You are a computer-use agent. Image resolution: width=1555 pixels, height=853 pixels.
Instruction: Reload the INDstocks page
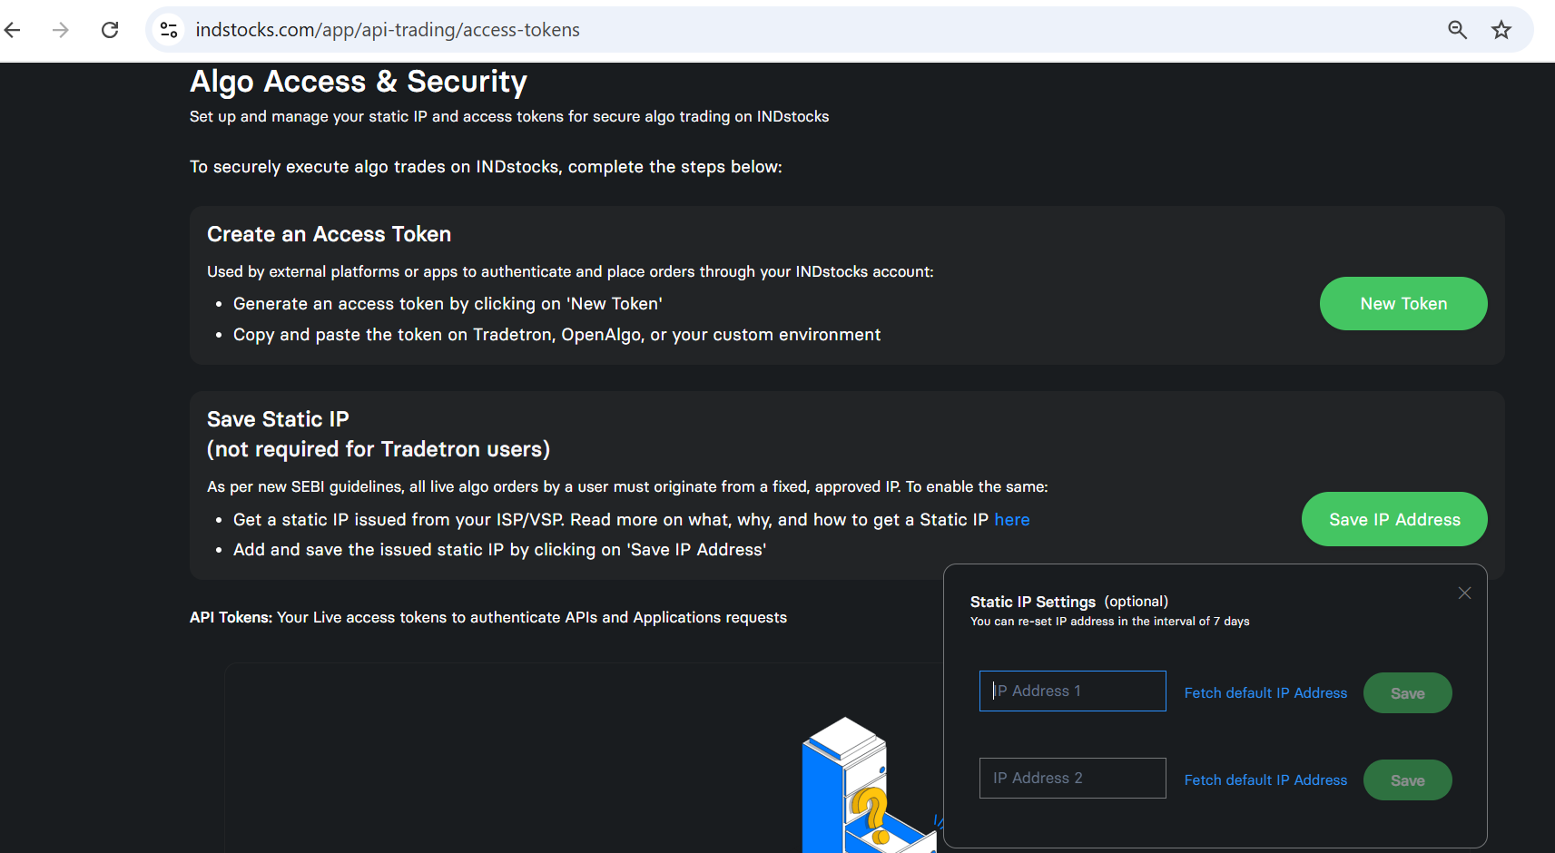coord(110,30)
